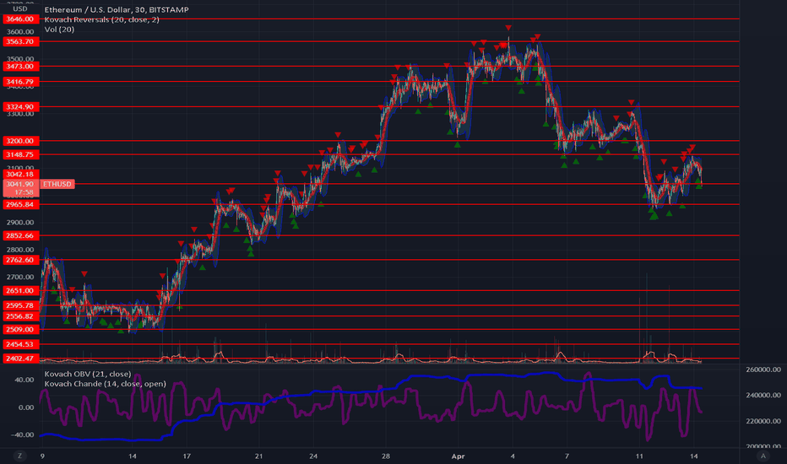This screenshot has height=464, width=787.
Task: Select the Kovach Chande indicator legend
Action: click(105, 384)
